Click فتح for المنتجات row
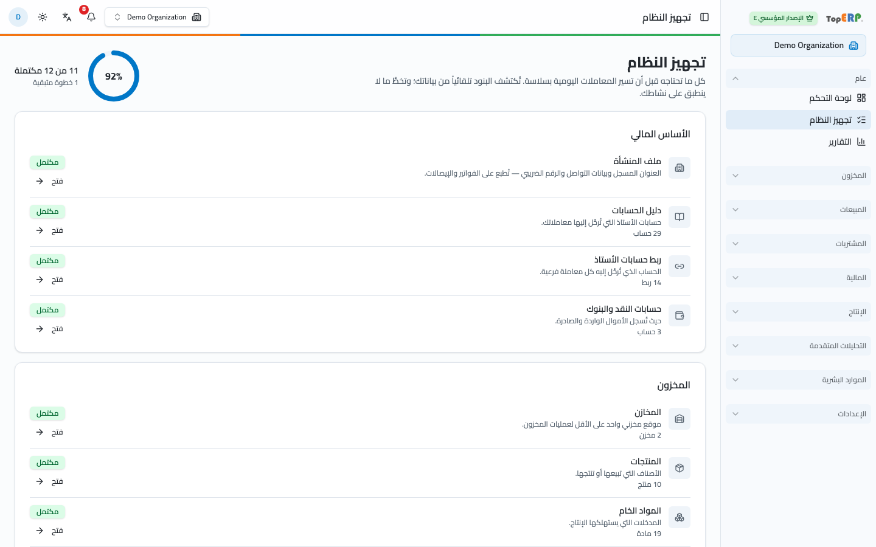 [x=49, y=481]
